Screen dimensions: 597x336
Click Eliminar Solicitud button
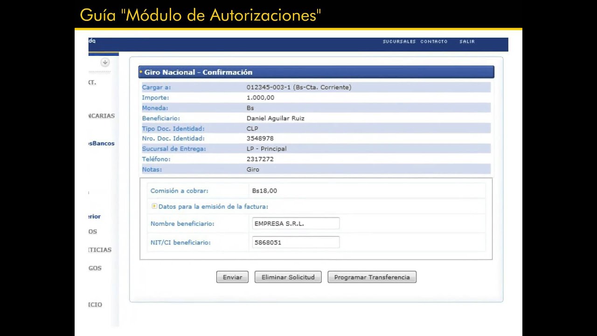click(x=288, y=277)
